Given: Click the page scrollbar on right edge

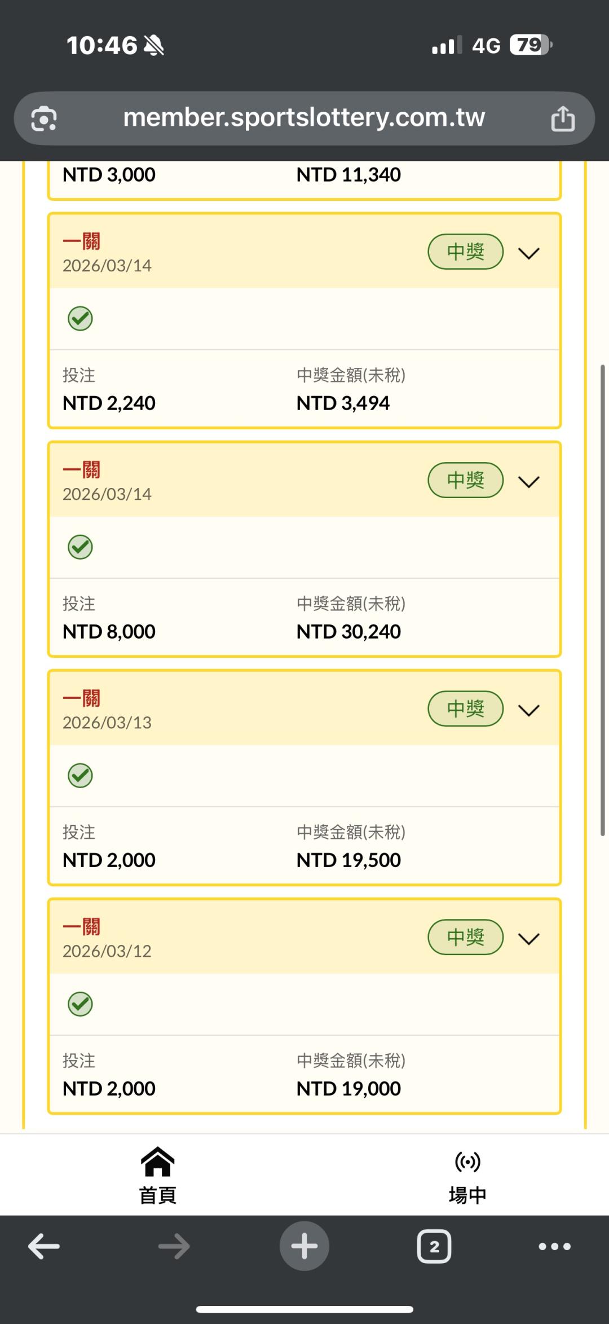Looking at the screenshot, I should pos(602,599).
